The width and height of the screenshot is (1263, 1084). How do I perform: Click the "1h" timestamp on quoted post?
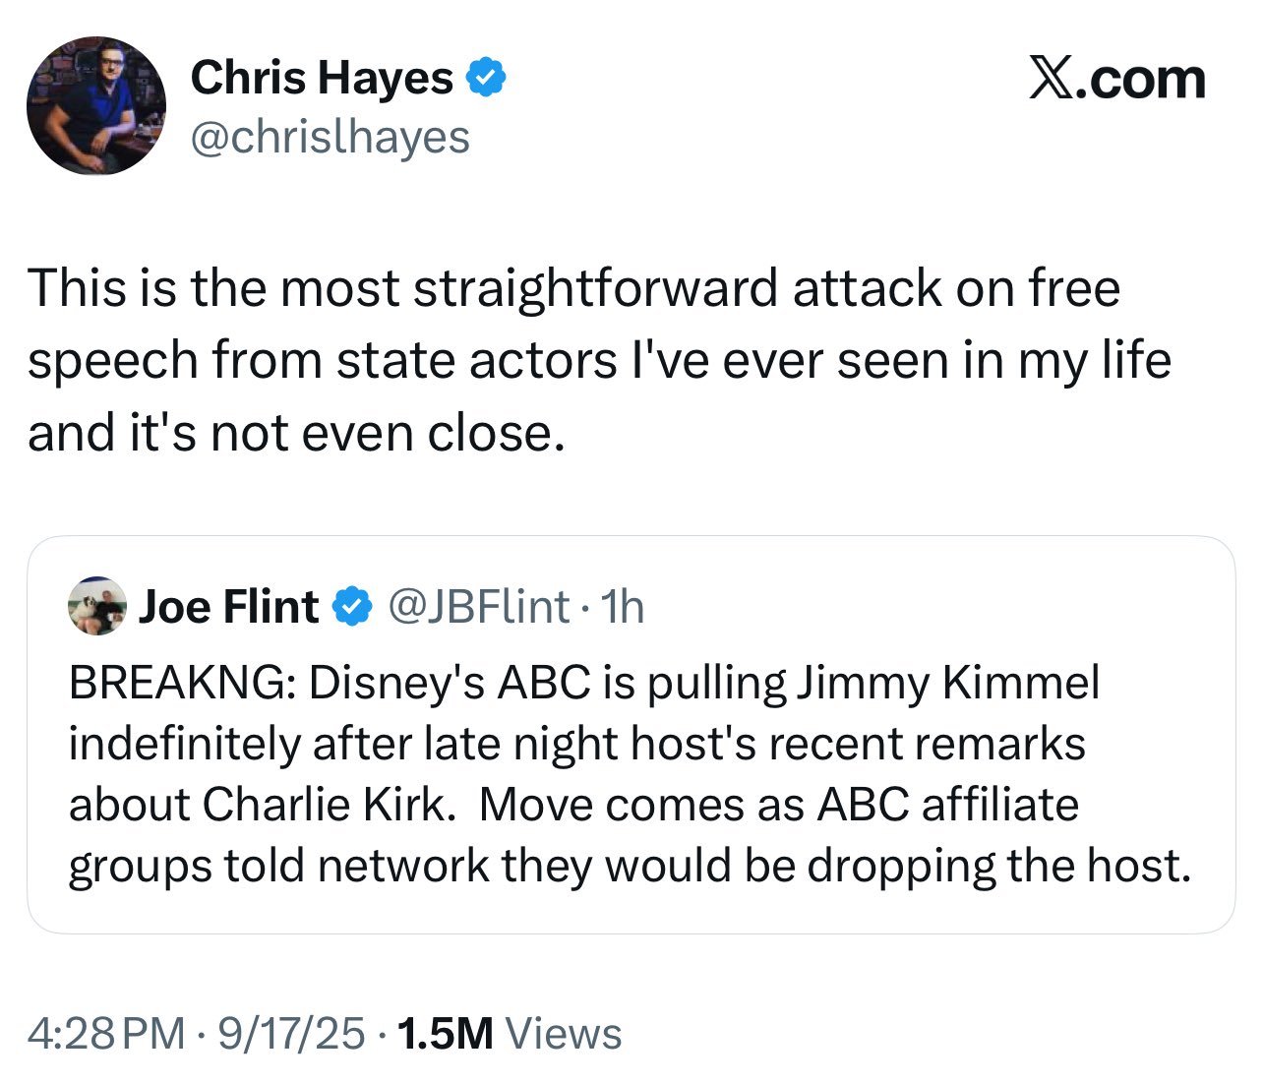[622, 606]
